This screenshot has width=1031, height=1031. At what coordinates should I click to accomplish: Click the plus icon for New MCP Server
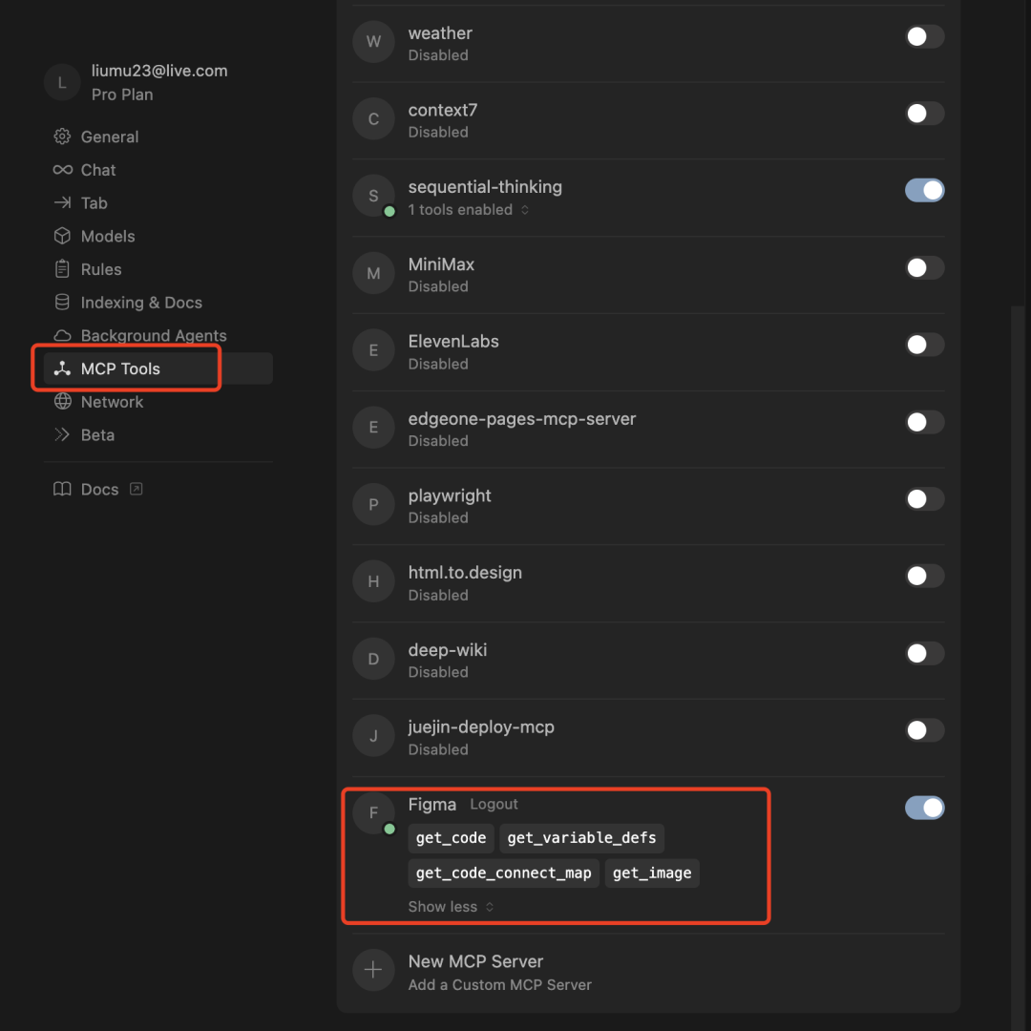point(373,971)
